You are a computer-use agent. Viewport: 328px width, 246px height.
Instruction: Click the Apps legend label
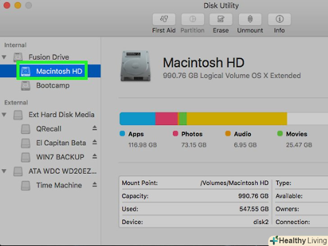[136, 134]
